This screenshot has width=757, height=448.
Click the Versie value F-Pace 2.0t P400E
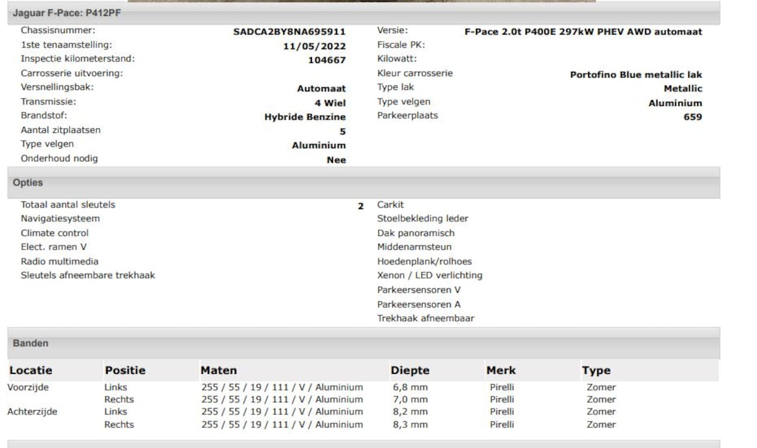click(x=583, y=32)
